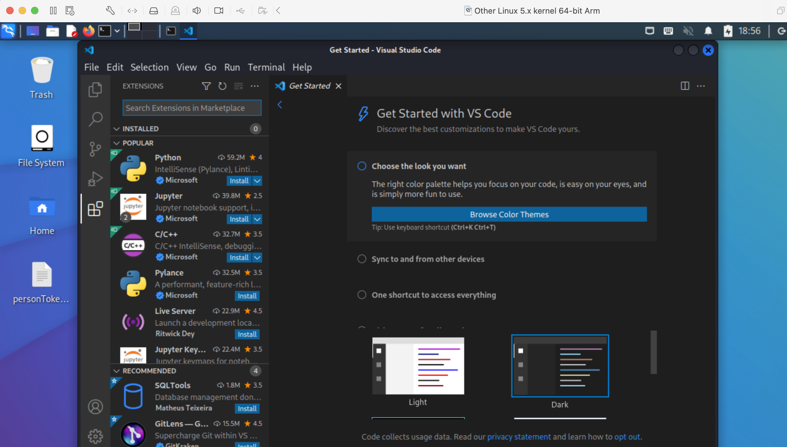The height and width of the screenshot is (447, 787).
Task: Click Search Extensions in Marketplace field
Action: click(192, 108)
